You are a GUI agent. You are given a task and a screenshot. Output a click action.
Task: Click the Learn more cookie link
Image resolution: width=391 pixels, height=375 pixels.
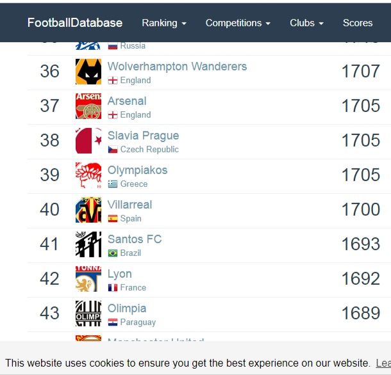383,363
